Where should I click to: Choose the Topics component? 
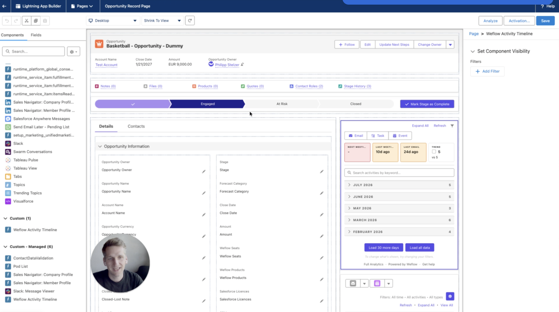pos(19,185)
